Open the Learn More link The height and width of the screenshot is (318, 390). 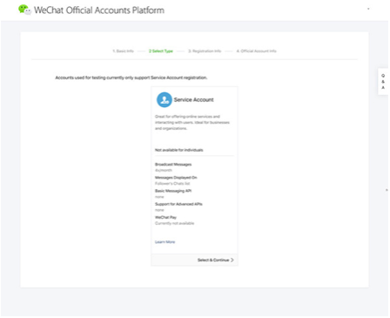coord(165,242)
